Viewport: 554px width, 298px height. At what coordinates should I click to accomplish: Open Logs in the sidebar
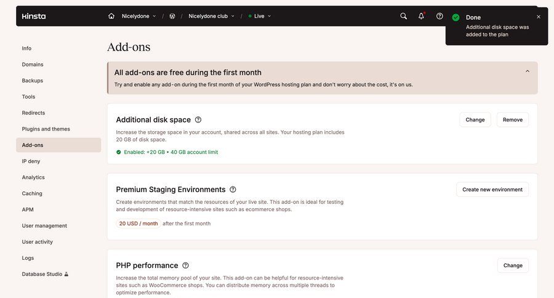pos(58,258)
